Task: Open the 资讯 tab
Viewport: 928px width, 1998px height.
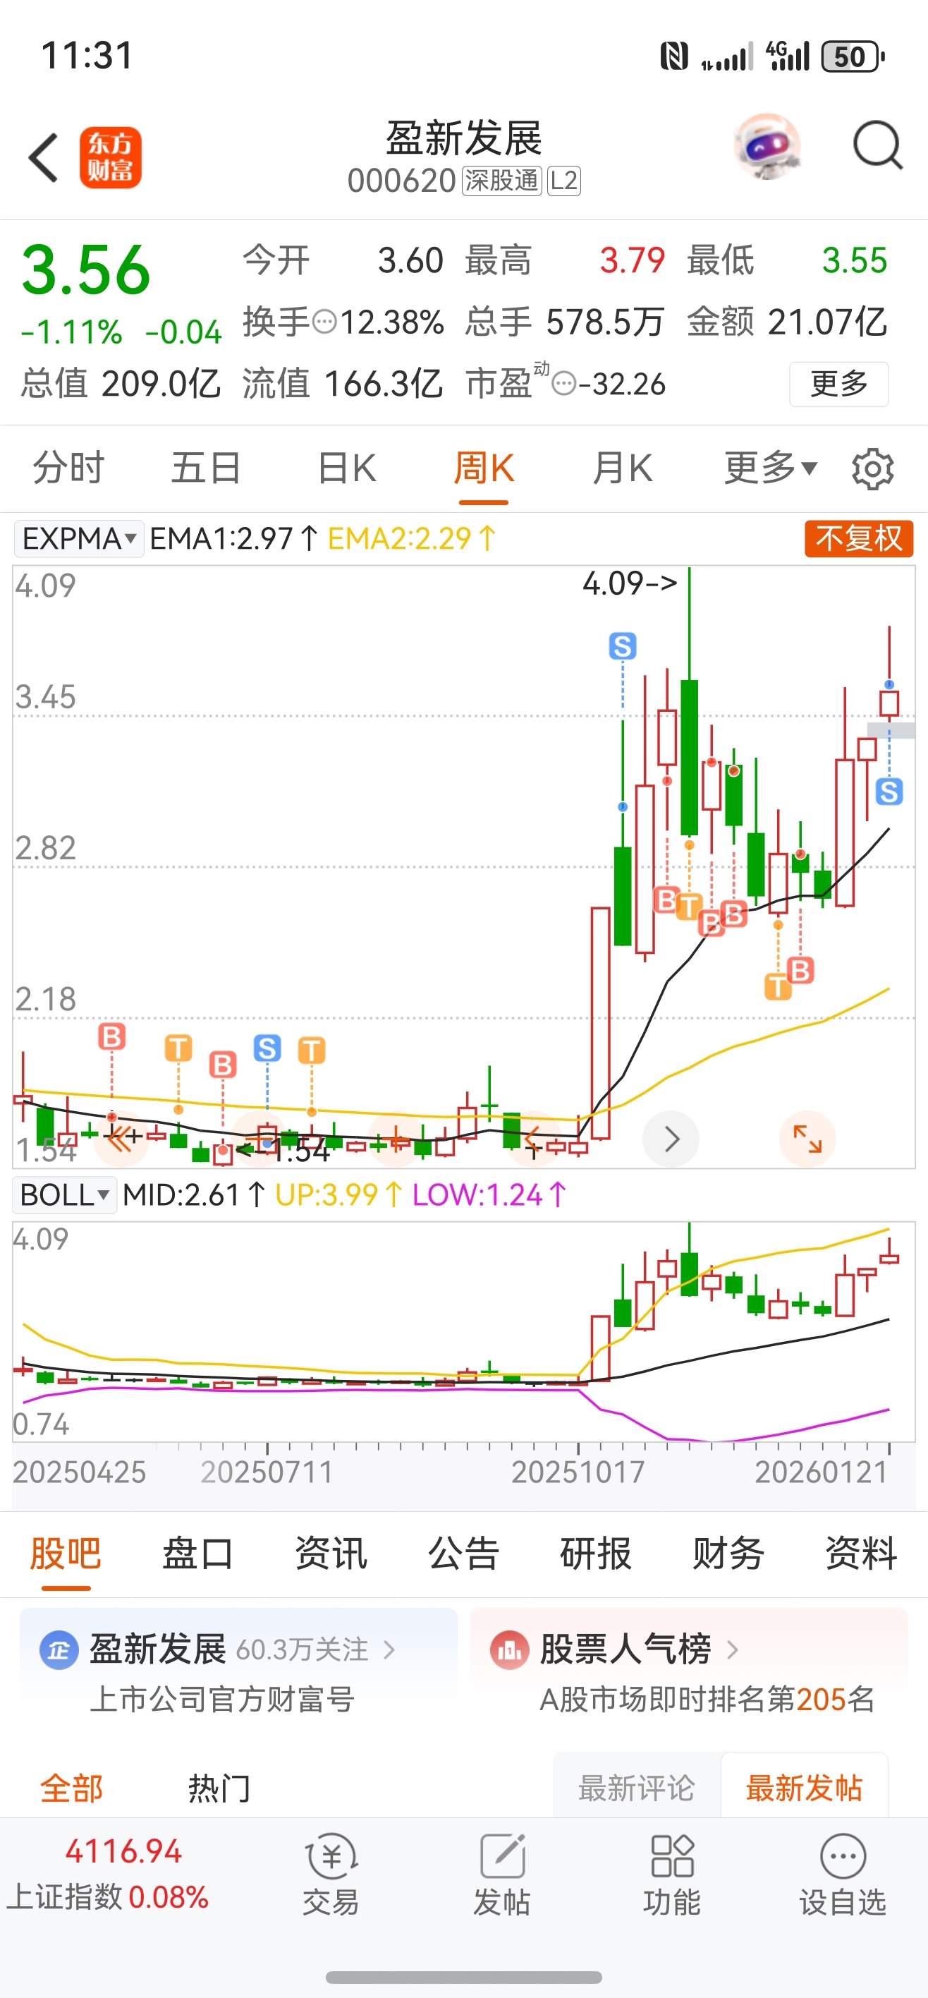Action: pyautogui.click(x=331, y=1554)
